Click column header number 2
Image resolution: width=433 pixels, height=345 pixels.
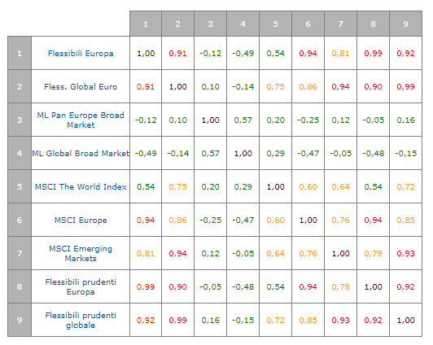tap(177, 24)
